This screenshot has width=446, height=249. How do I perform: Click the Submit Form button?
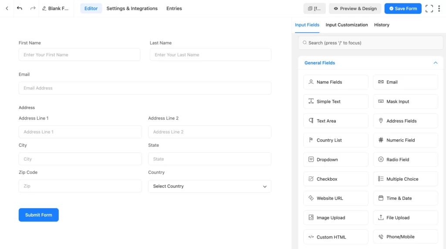click(39, 215)
